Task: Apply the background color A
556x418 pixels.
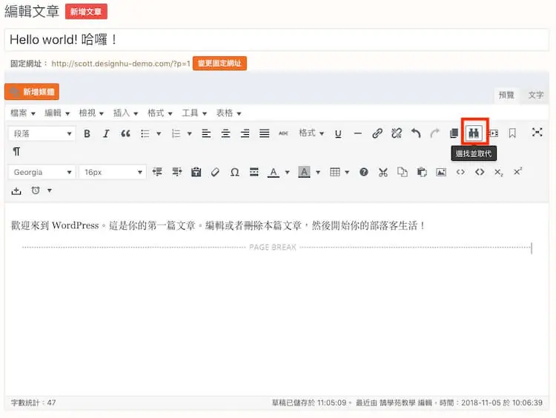Action: (304, 172)
